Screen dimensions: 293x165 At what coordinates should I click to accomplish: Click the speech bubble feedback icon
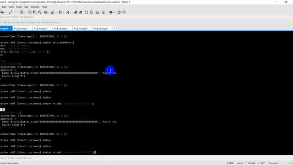pos(124,12)
